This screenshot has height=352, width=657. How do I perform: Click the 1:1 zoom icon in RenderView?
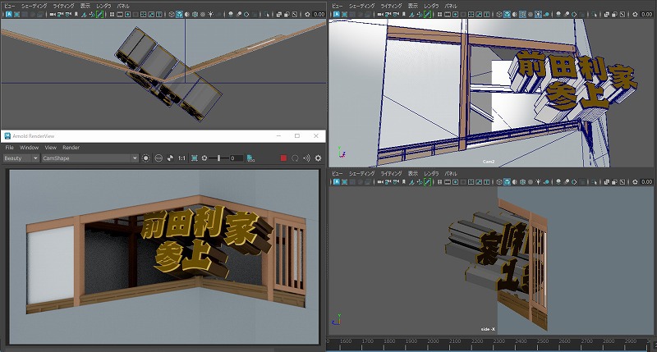click(x=181, y=158)
